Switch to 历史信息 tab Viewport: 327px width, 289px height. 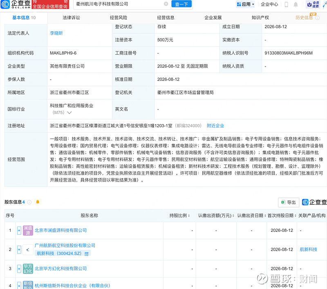(x=304, y=18)
